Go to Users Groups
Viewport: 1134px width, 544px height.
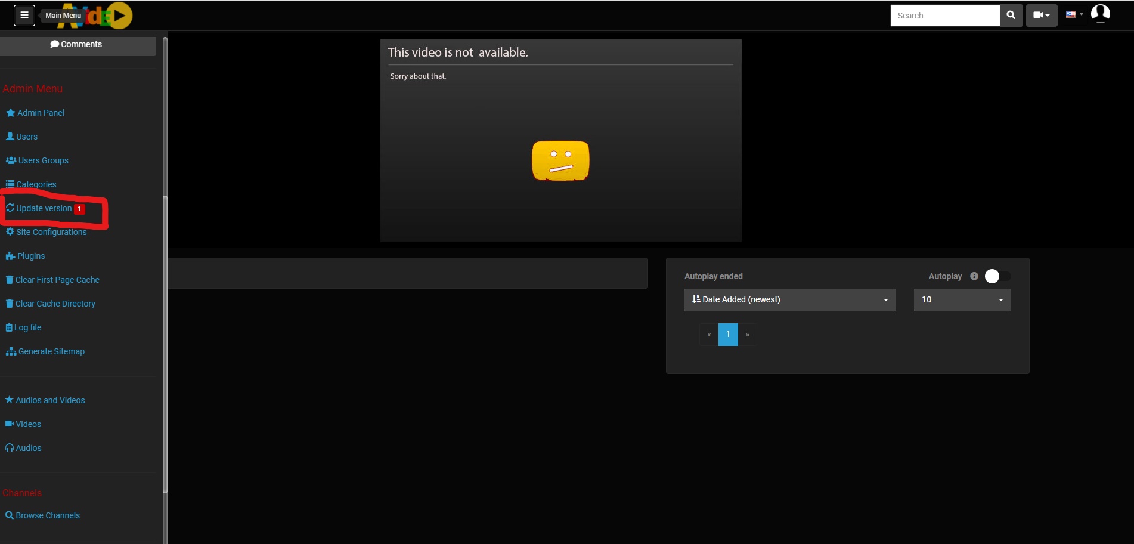click(x=37, y=160)
